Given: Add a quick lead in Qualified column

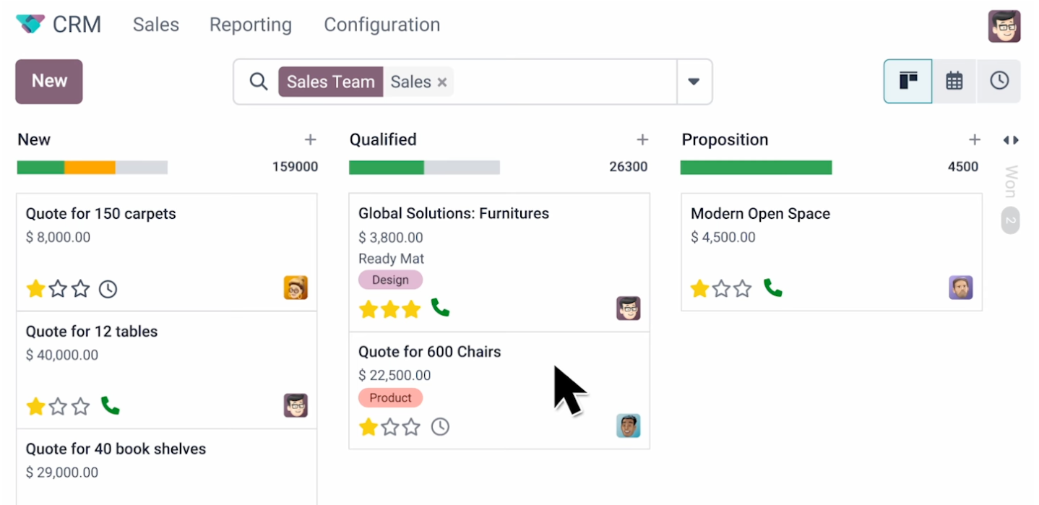Looking at the screenshot, I should coord(642,139).
